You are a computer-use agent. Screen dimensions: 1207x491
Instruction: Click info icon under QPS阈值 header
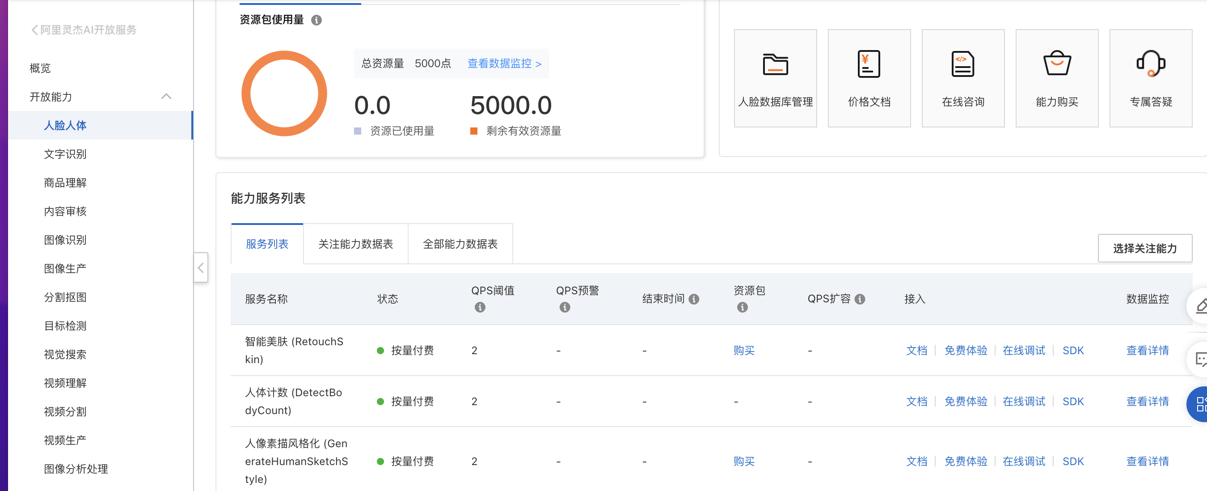pyautogui.click(x=480, y=307)
